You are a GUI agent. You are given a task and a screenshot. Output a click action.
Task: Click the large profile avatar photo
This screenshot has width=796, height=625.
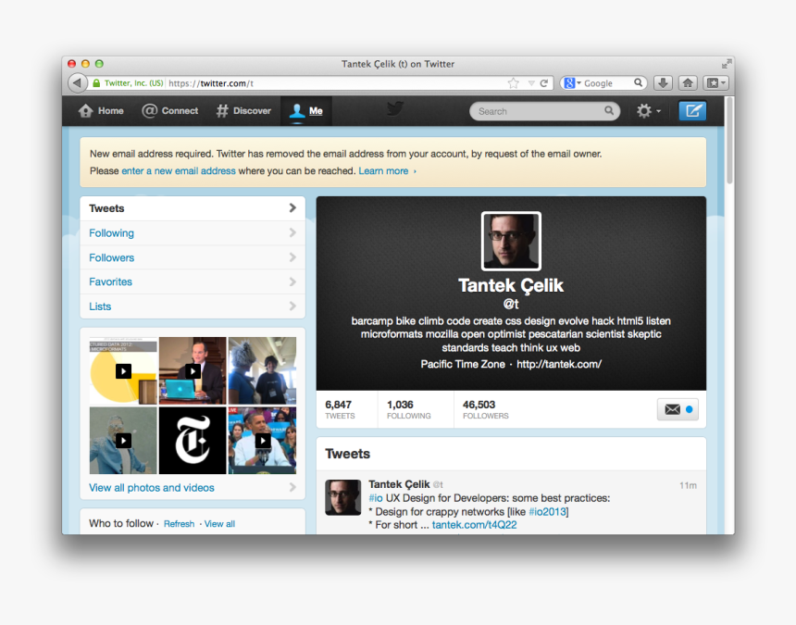click(511, 241)
